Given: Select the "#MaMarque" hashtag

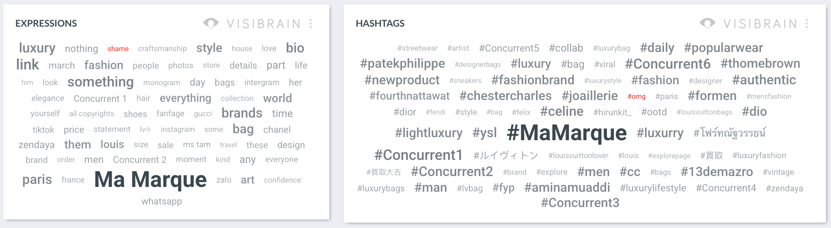Looking at the screenshot, I should (x=566, y=133).
